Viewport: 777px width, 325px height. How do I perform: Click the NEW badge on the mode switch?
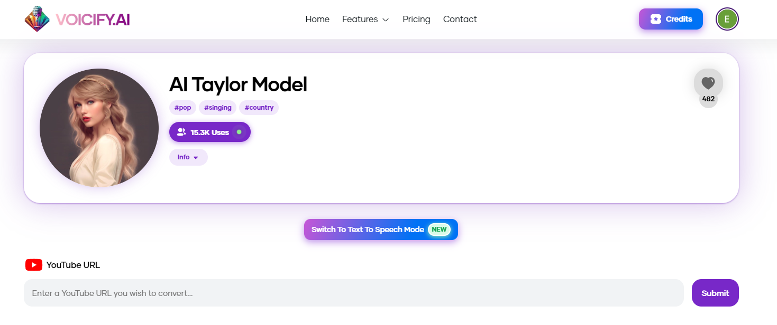439,230
